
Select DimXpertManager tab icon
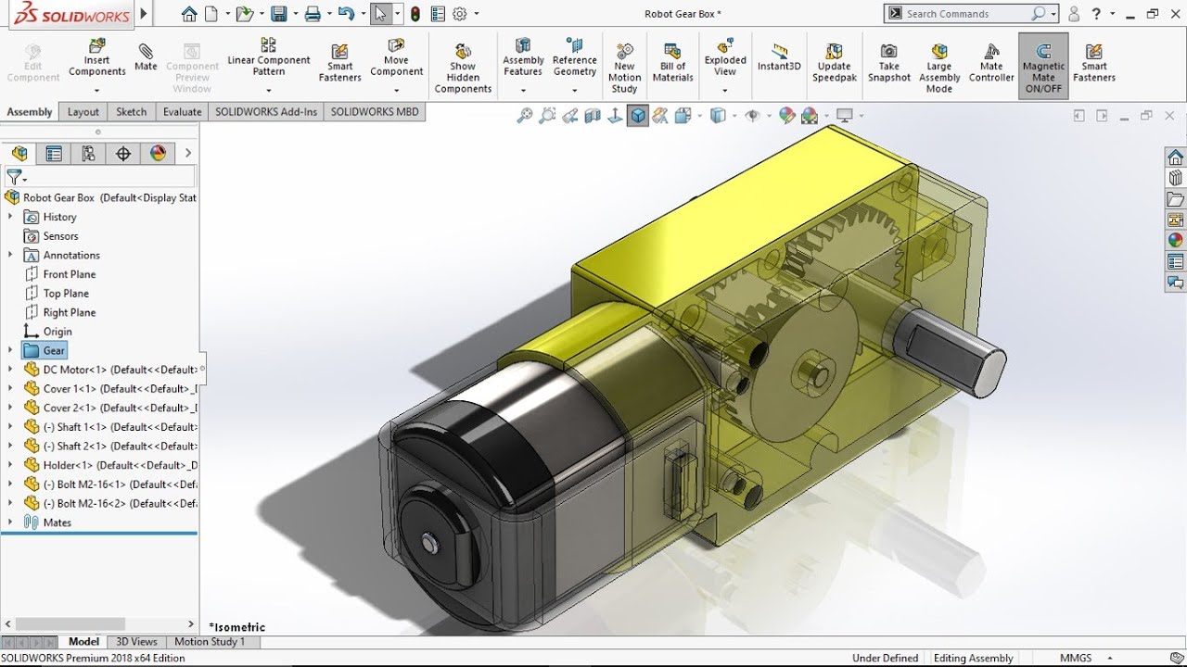[x=122, y=154]
